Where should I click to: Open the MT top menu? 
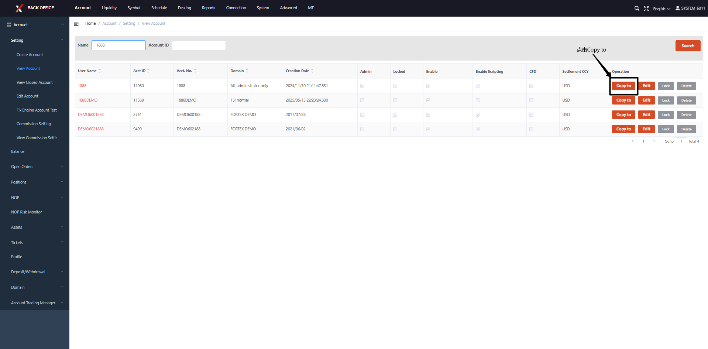pos(311,8)
